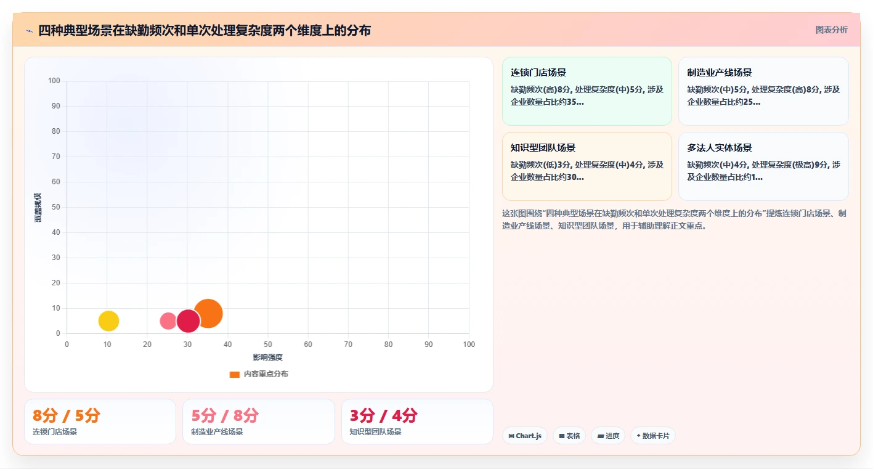Click the 数据卡片 chip sparkle icon
The image size is (873, 469).
tap(638, 436)
